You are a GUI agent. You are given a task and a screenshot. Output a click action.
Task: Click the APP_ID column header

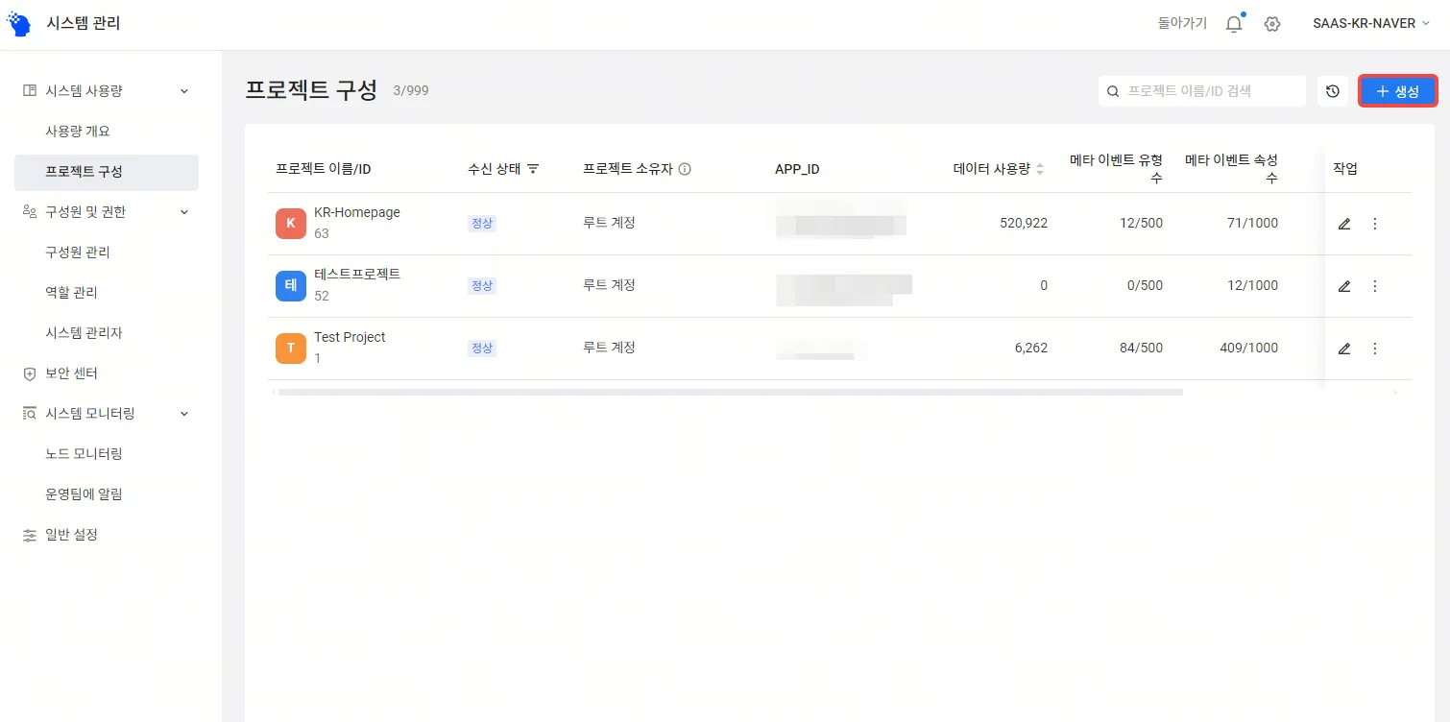[x=797, y=169]
